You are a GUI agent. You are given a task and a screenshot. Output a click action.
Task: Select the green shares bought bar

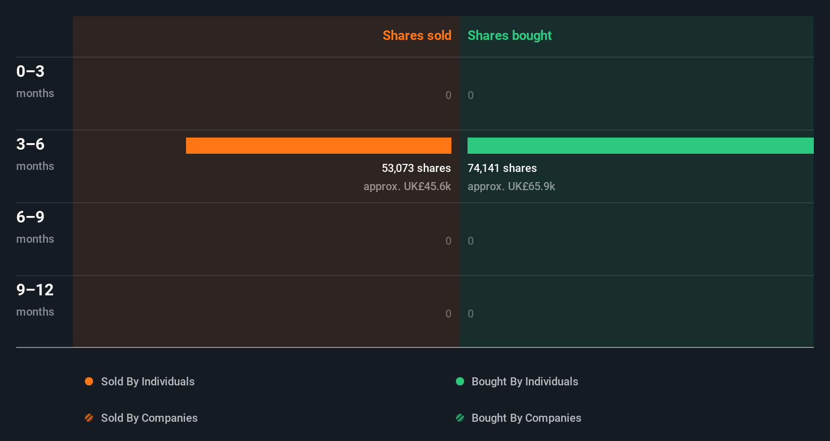click(640, 146)
